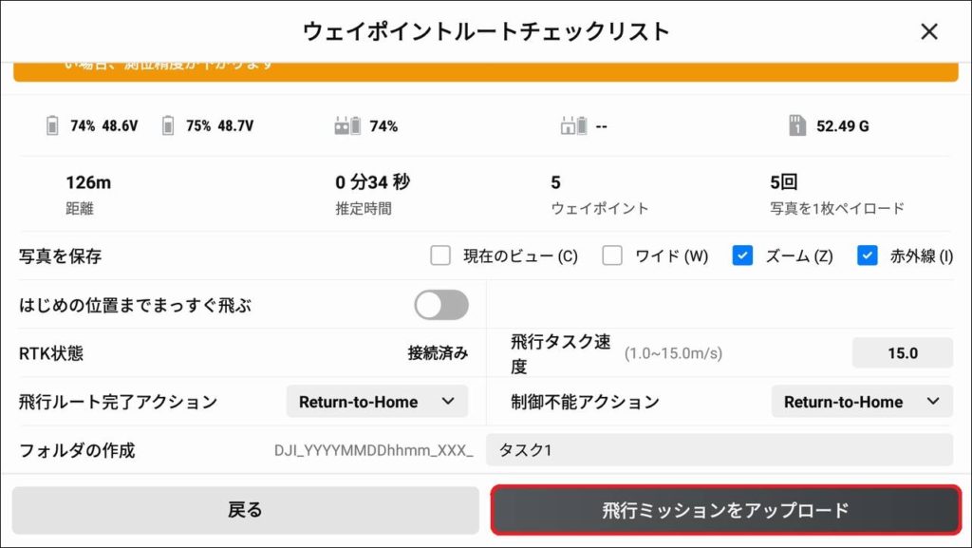Click 飛行ミッションをアップロード button

click(725, 511)
